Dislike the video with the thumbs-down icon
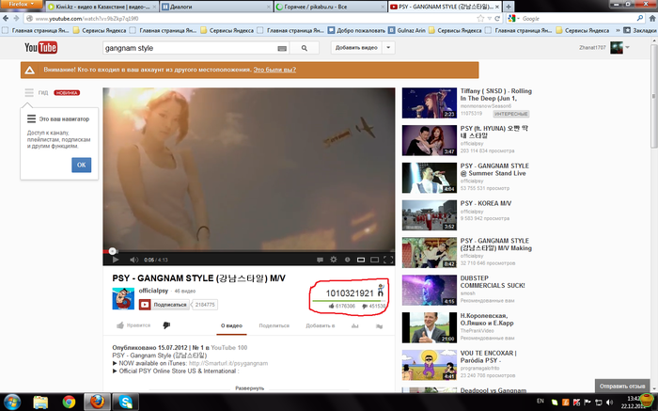 (166, 325)
